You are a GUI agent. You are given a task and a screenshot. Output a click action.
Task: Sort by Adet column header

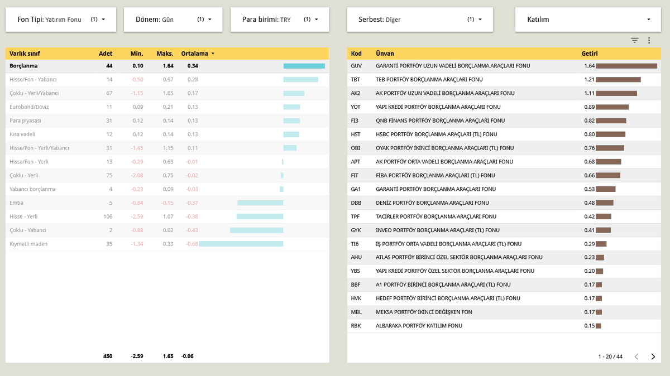coord(106,54)
